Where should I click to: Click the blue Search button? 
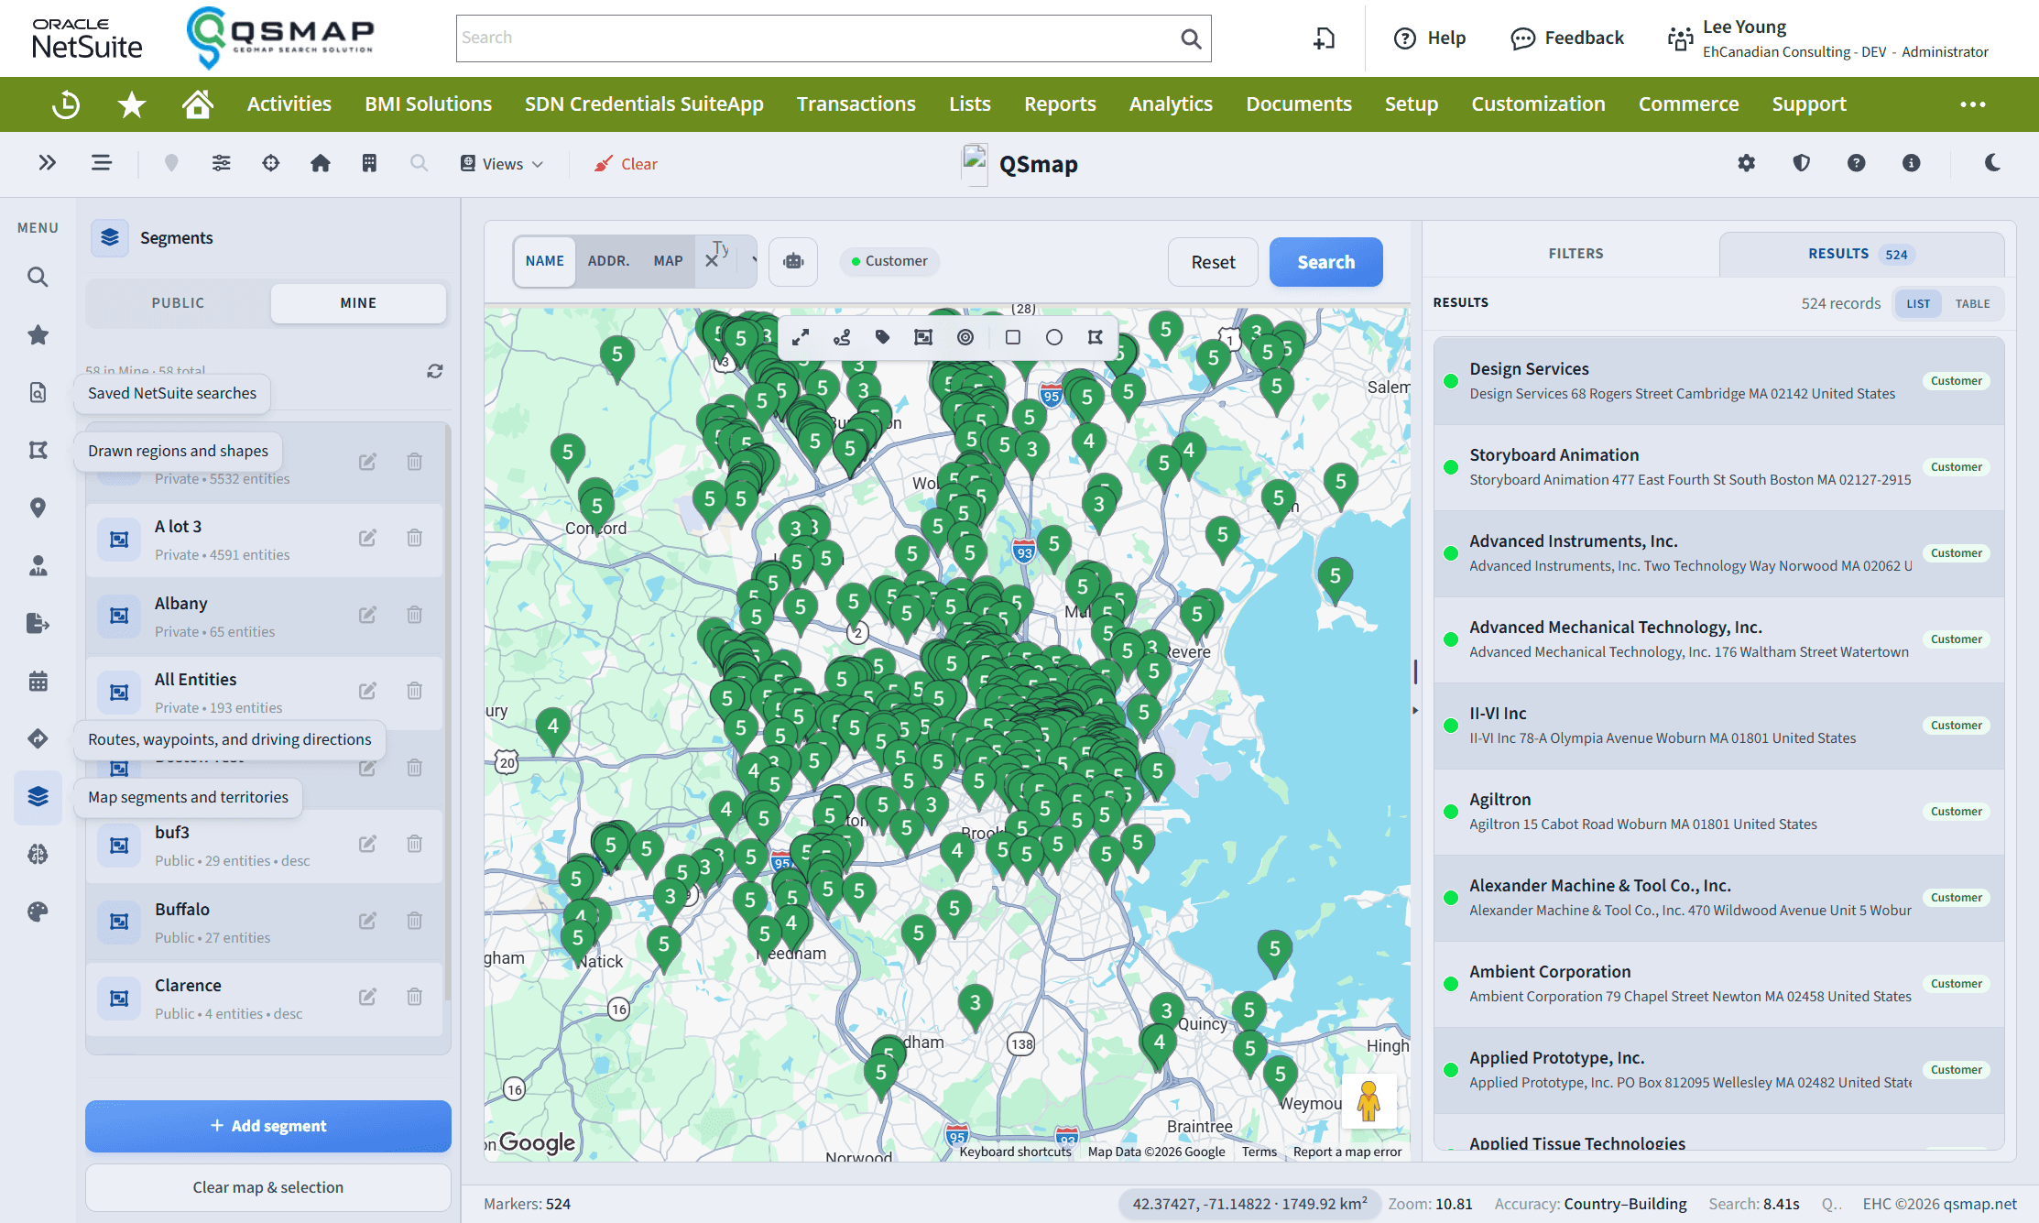click(1325, 262)
